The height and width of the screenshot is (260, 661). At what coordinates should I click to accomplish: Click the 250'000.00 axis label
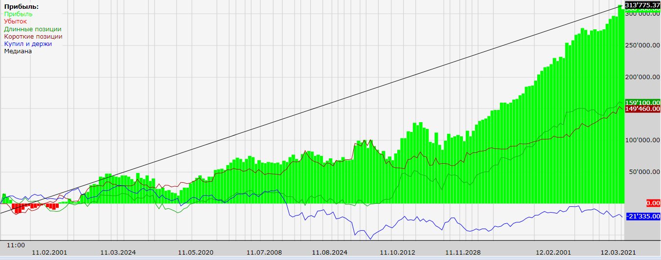click(642, 45)
